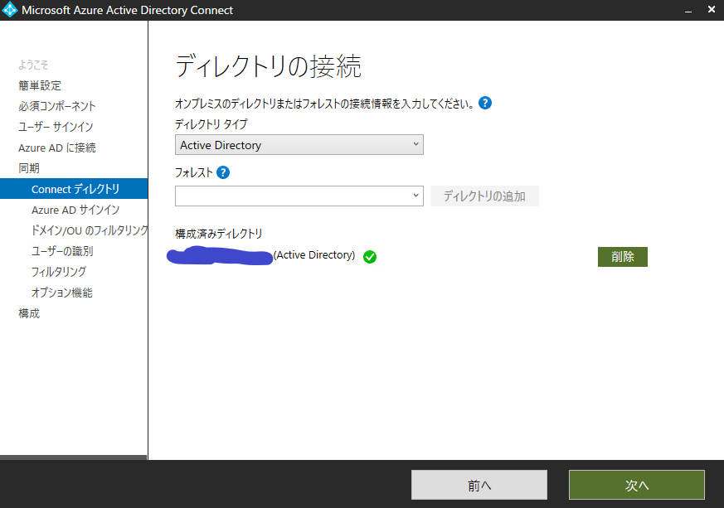This screenshot has width=724, height=508.
Task: Open help for the connection information instructions
Action: 485,103
